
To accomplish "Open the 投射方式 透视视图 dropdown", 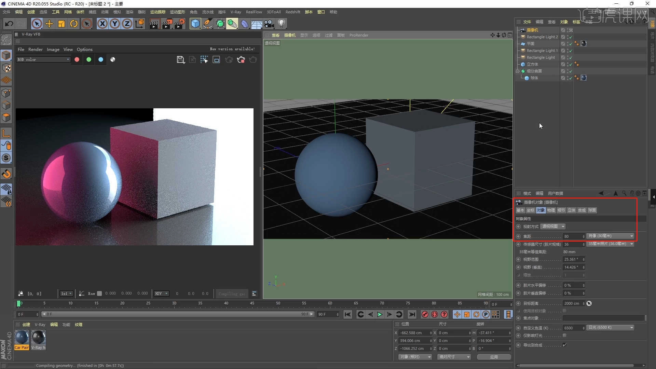I will click(x=553, y=227).
